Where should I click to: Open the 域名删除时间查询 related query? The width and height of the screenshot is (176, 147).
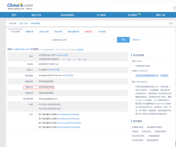[155, 127]
